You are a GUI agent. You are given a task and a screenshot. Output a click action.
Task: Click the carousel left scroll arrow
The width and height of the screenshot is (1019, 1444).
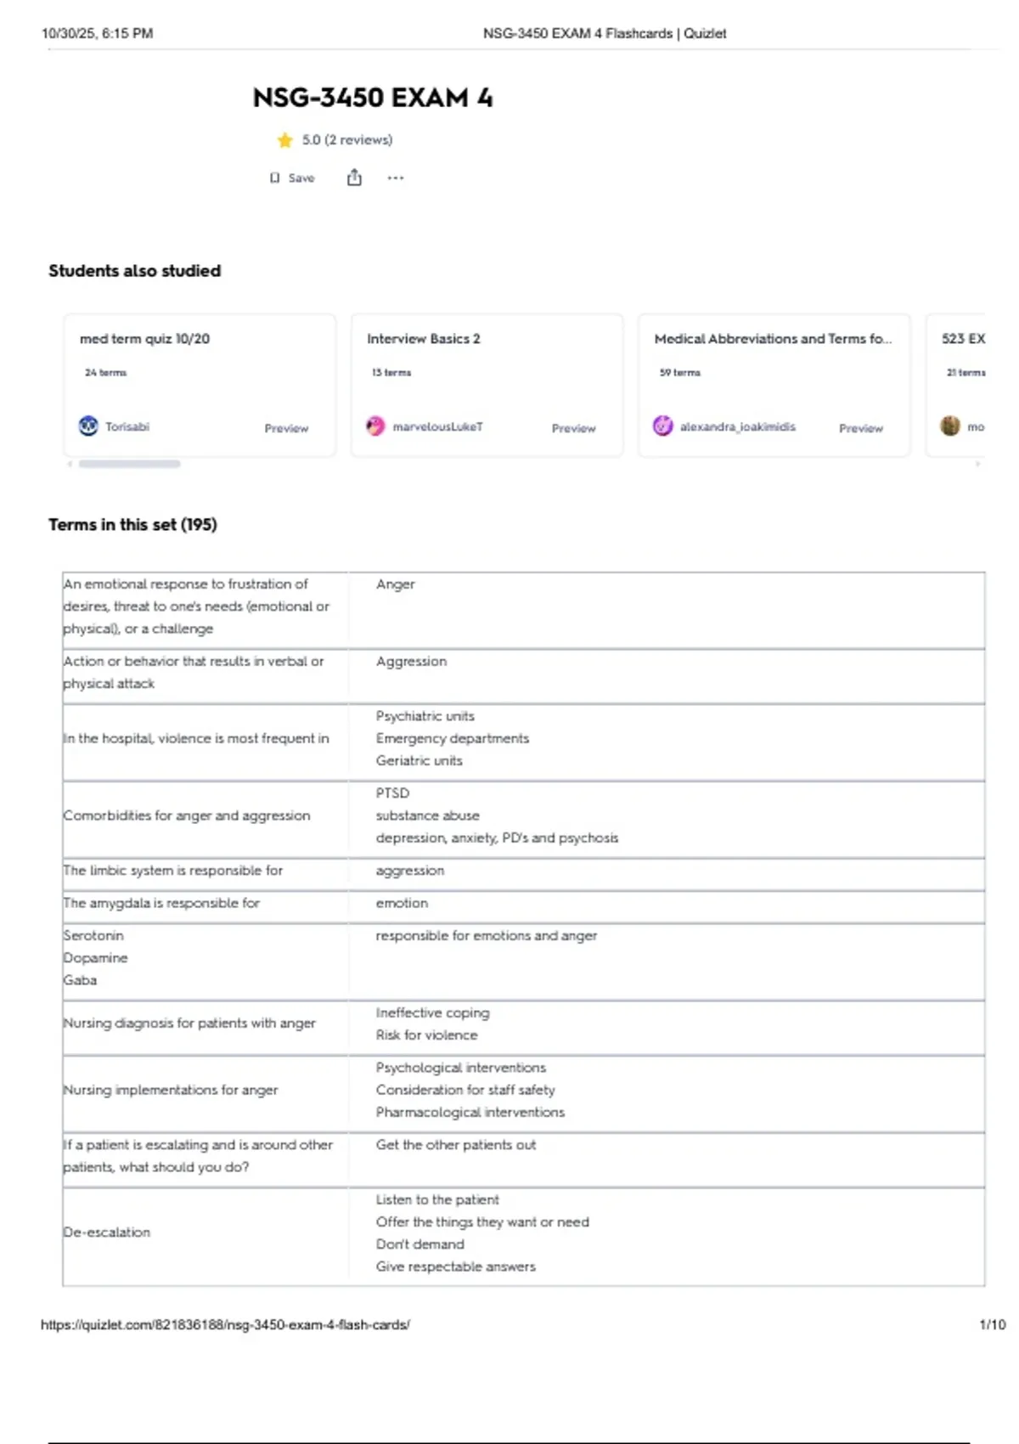(70, 464)
